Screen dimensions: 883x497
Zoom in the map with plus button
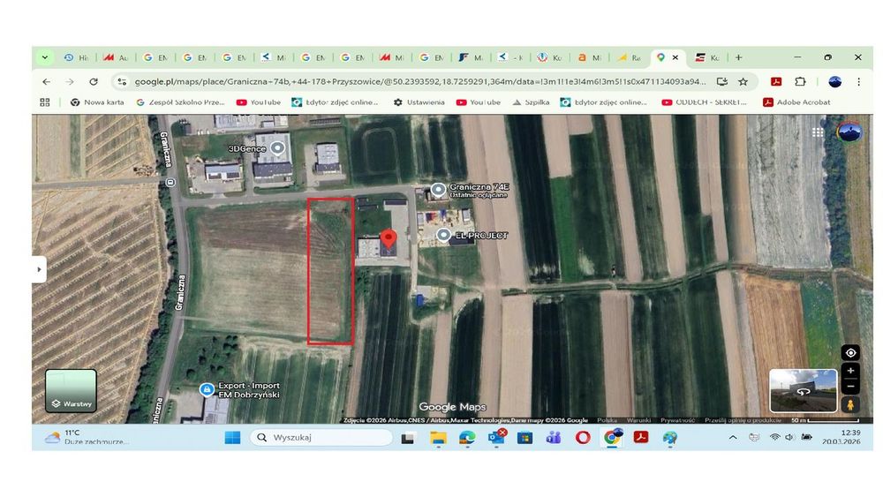coord(850,371)
